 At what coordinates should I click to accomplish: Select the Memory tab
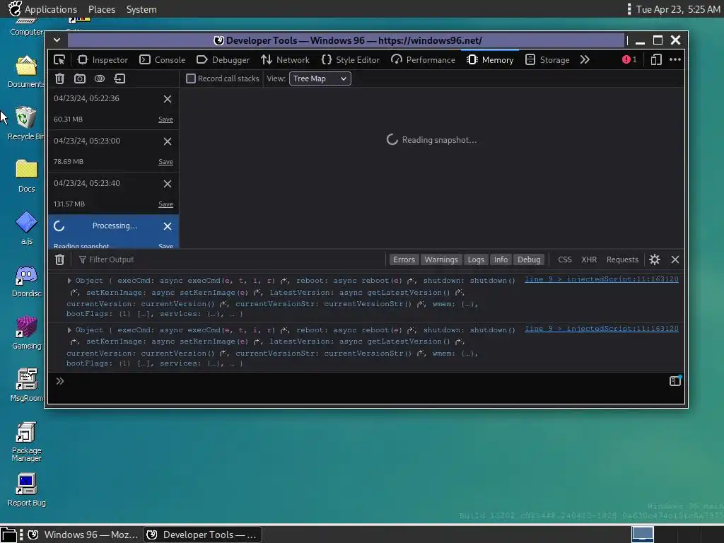point(490,59)
